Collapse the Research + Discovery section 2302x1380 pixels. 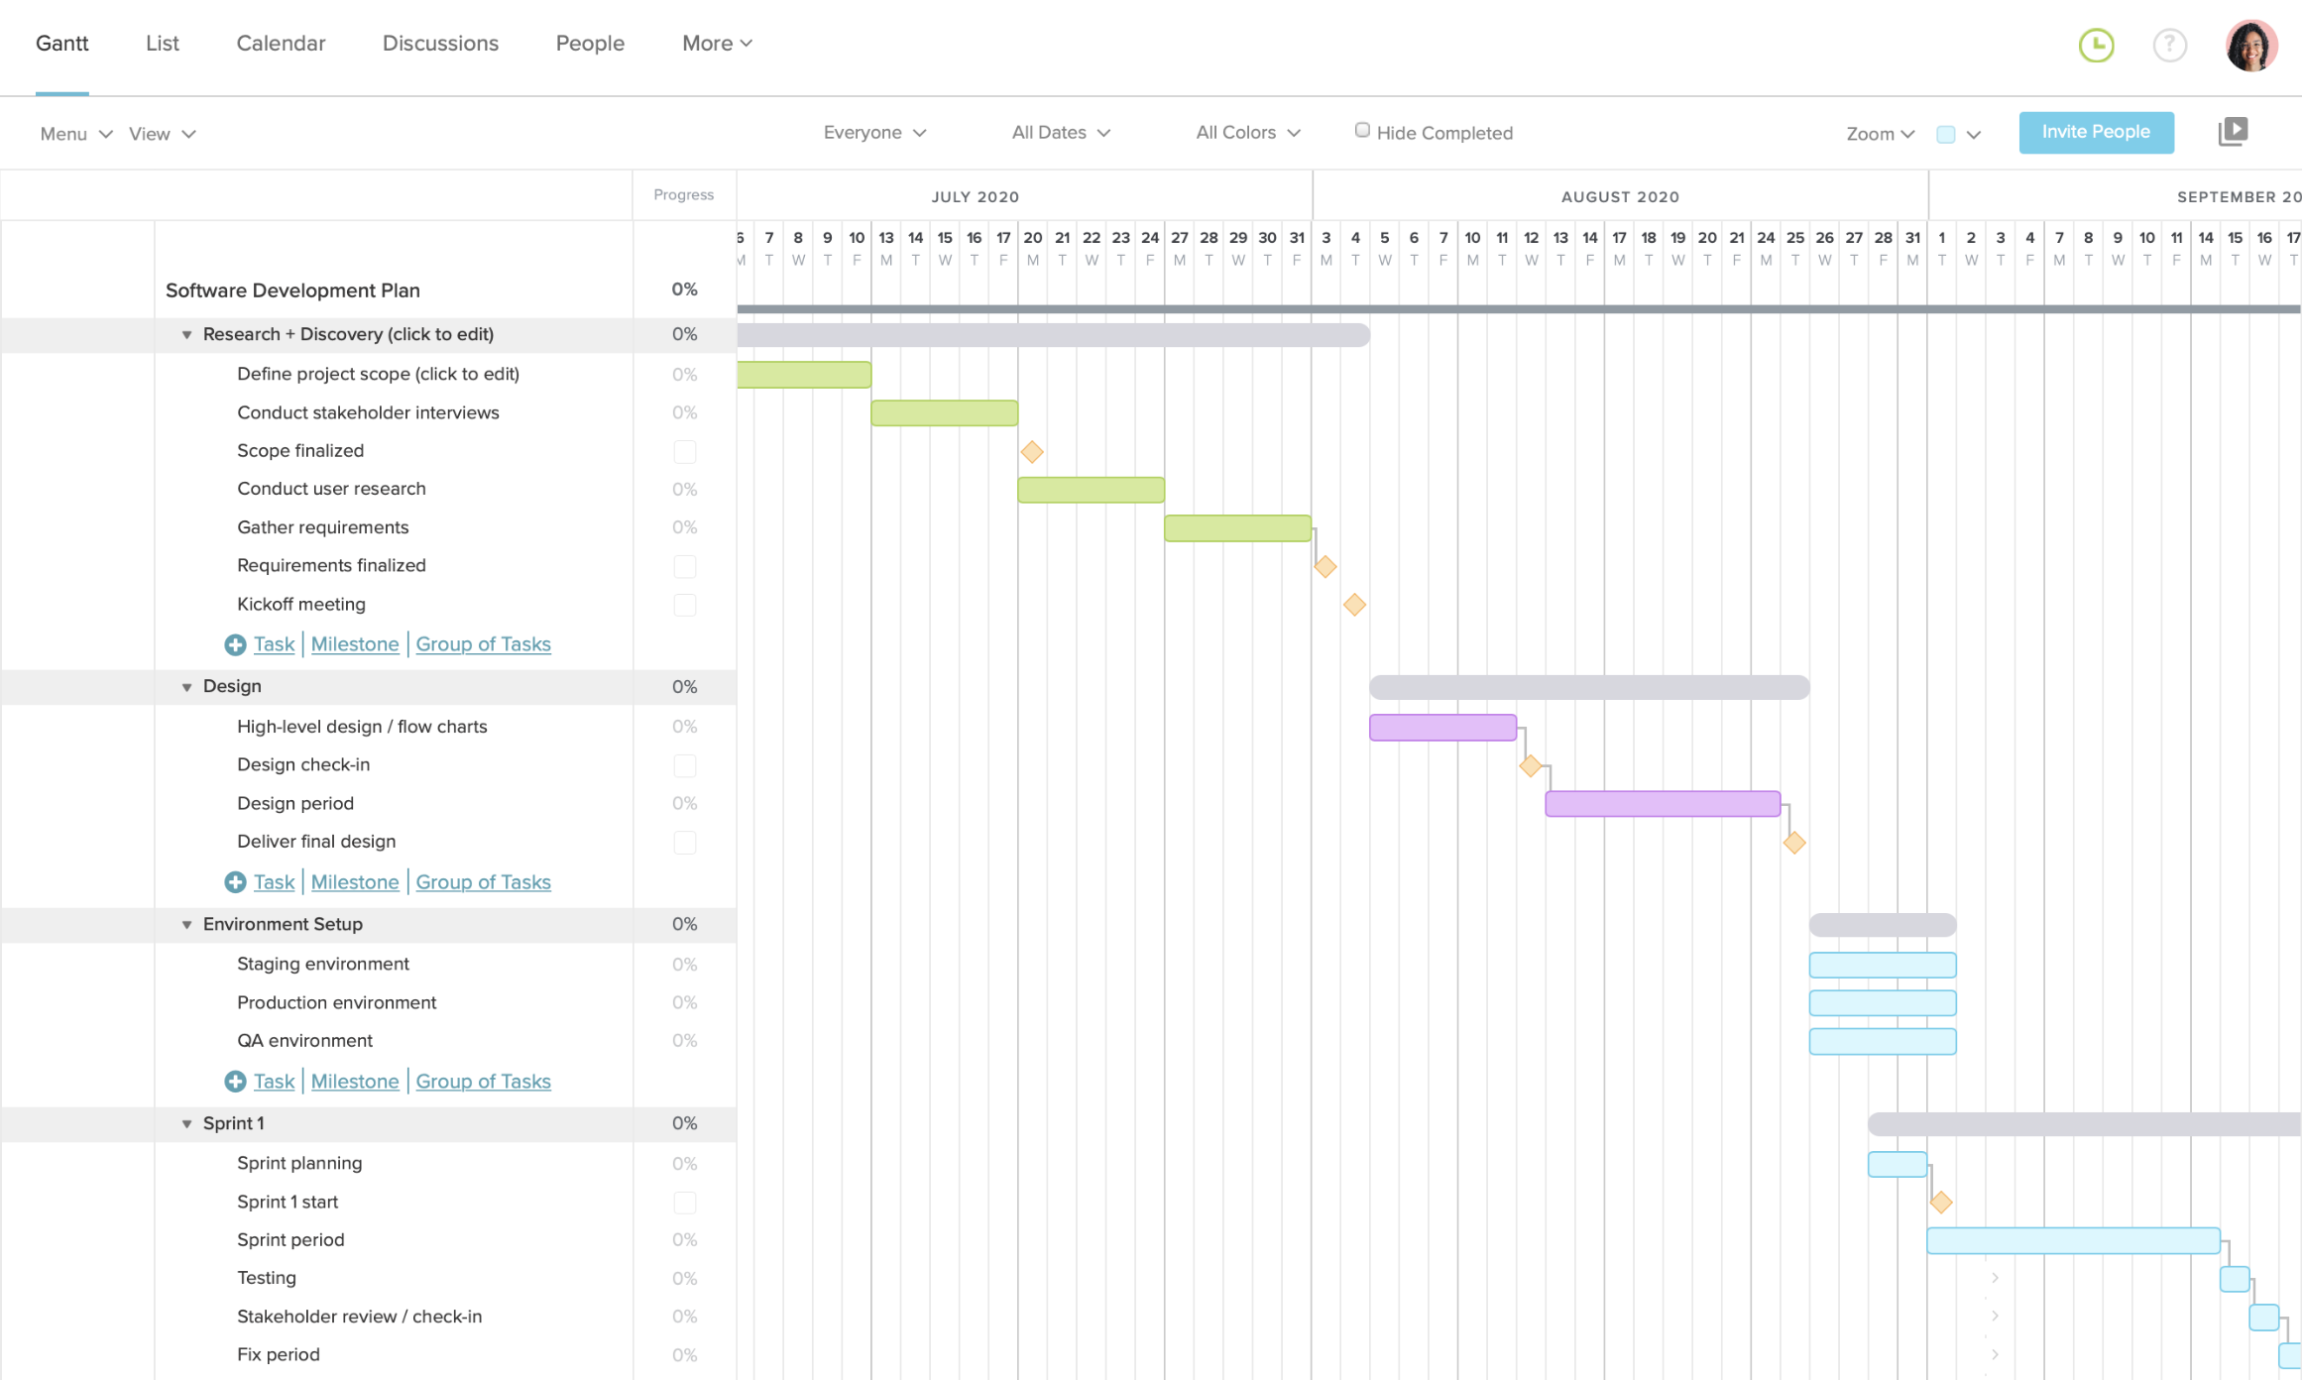(185, 333)
